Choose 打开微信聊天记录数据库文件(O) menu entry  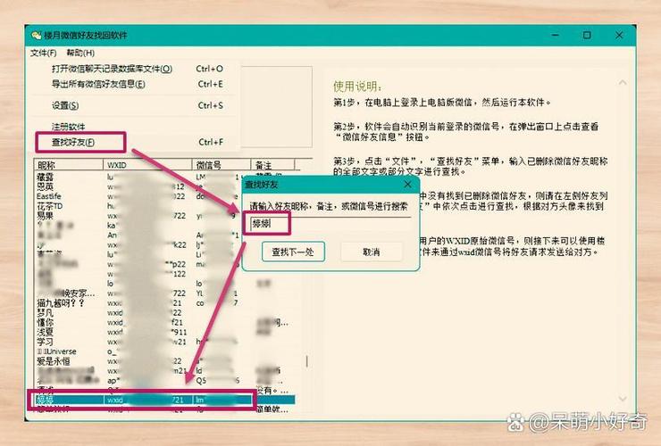click(137, 69)
